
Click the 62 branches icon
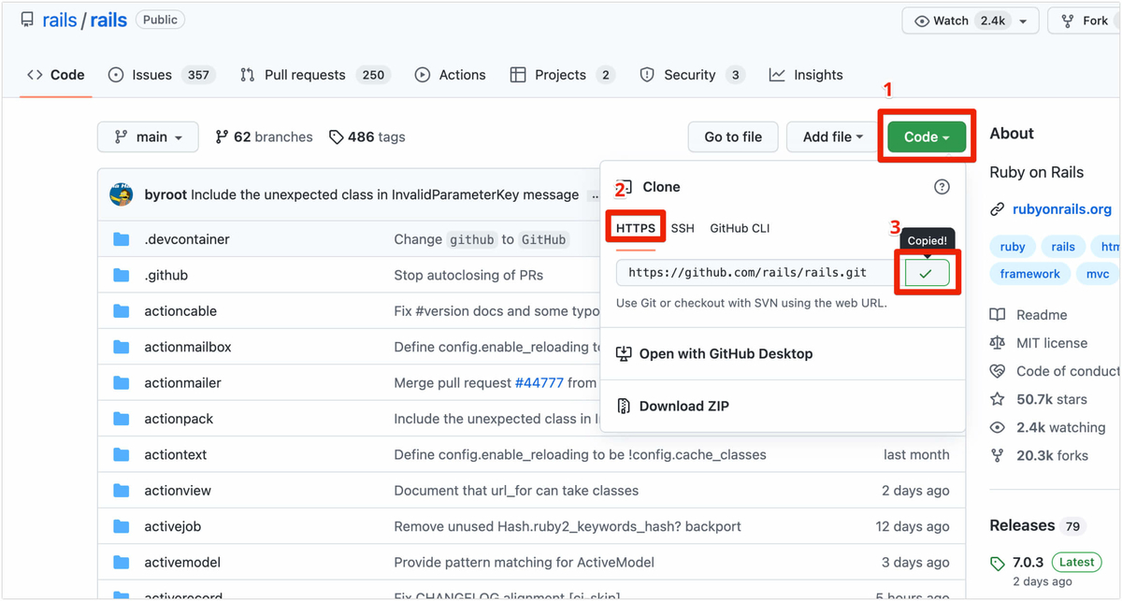(222, 137)
